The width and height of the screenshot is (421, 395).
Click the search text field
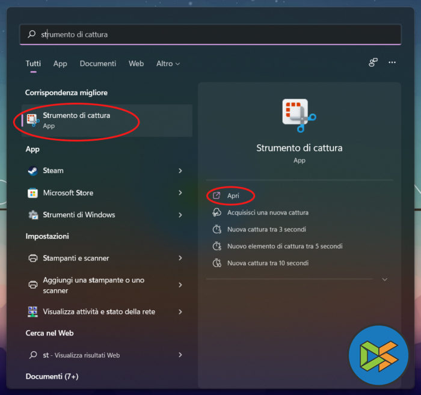210,34
